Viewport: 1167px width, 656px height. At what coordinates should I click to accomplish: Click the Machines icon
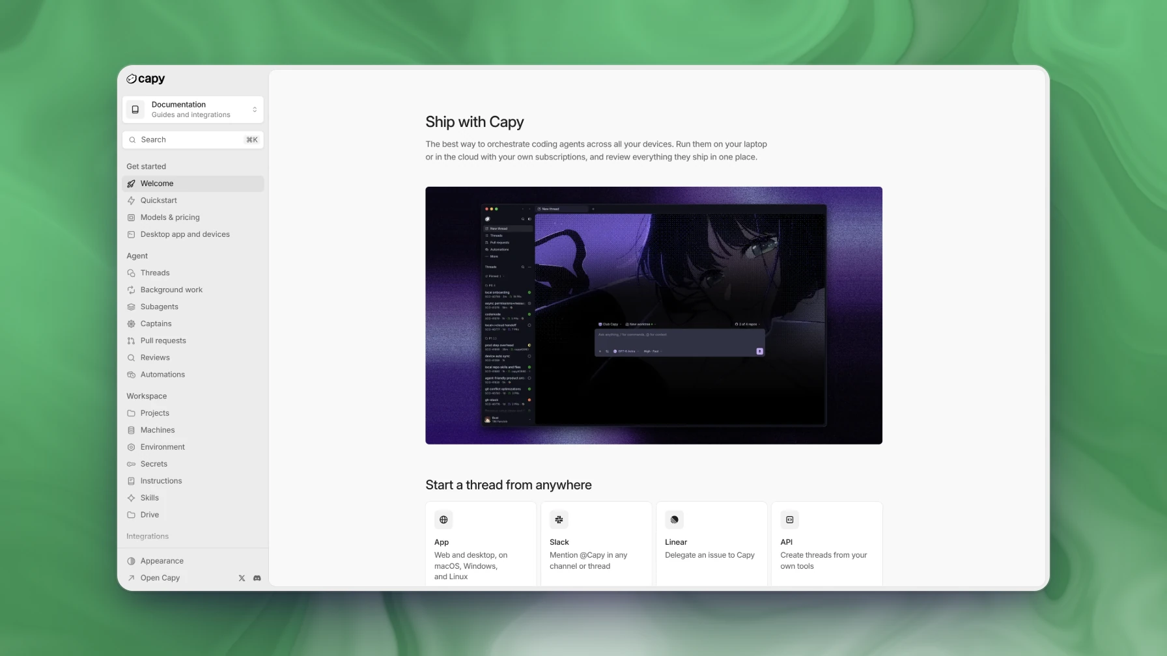131,430
